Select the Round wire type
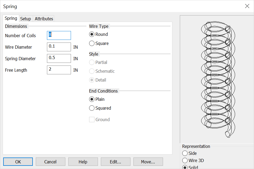This screenshot has height=169, width=254. [x=92, y=34]
